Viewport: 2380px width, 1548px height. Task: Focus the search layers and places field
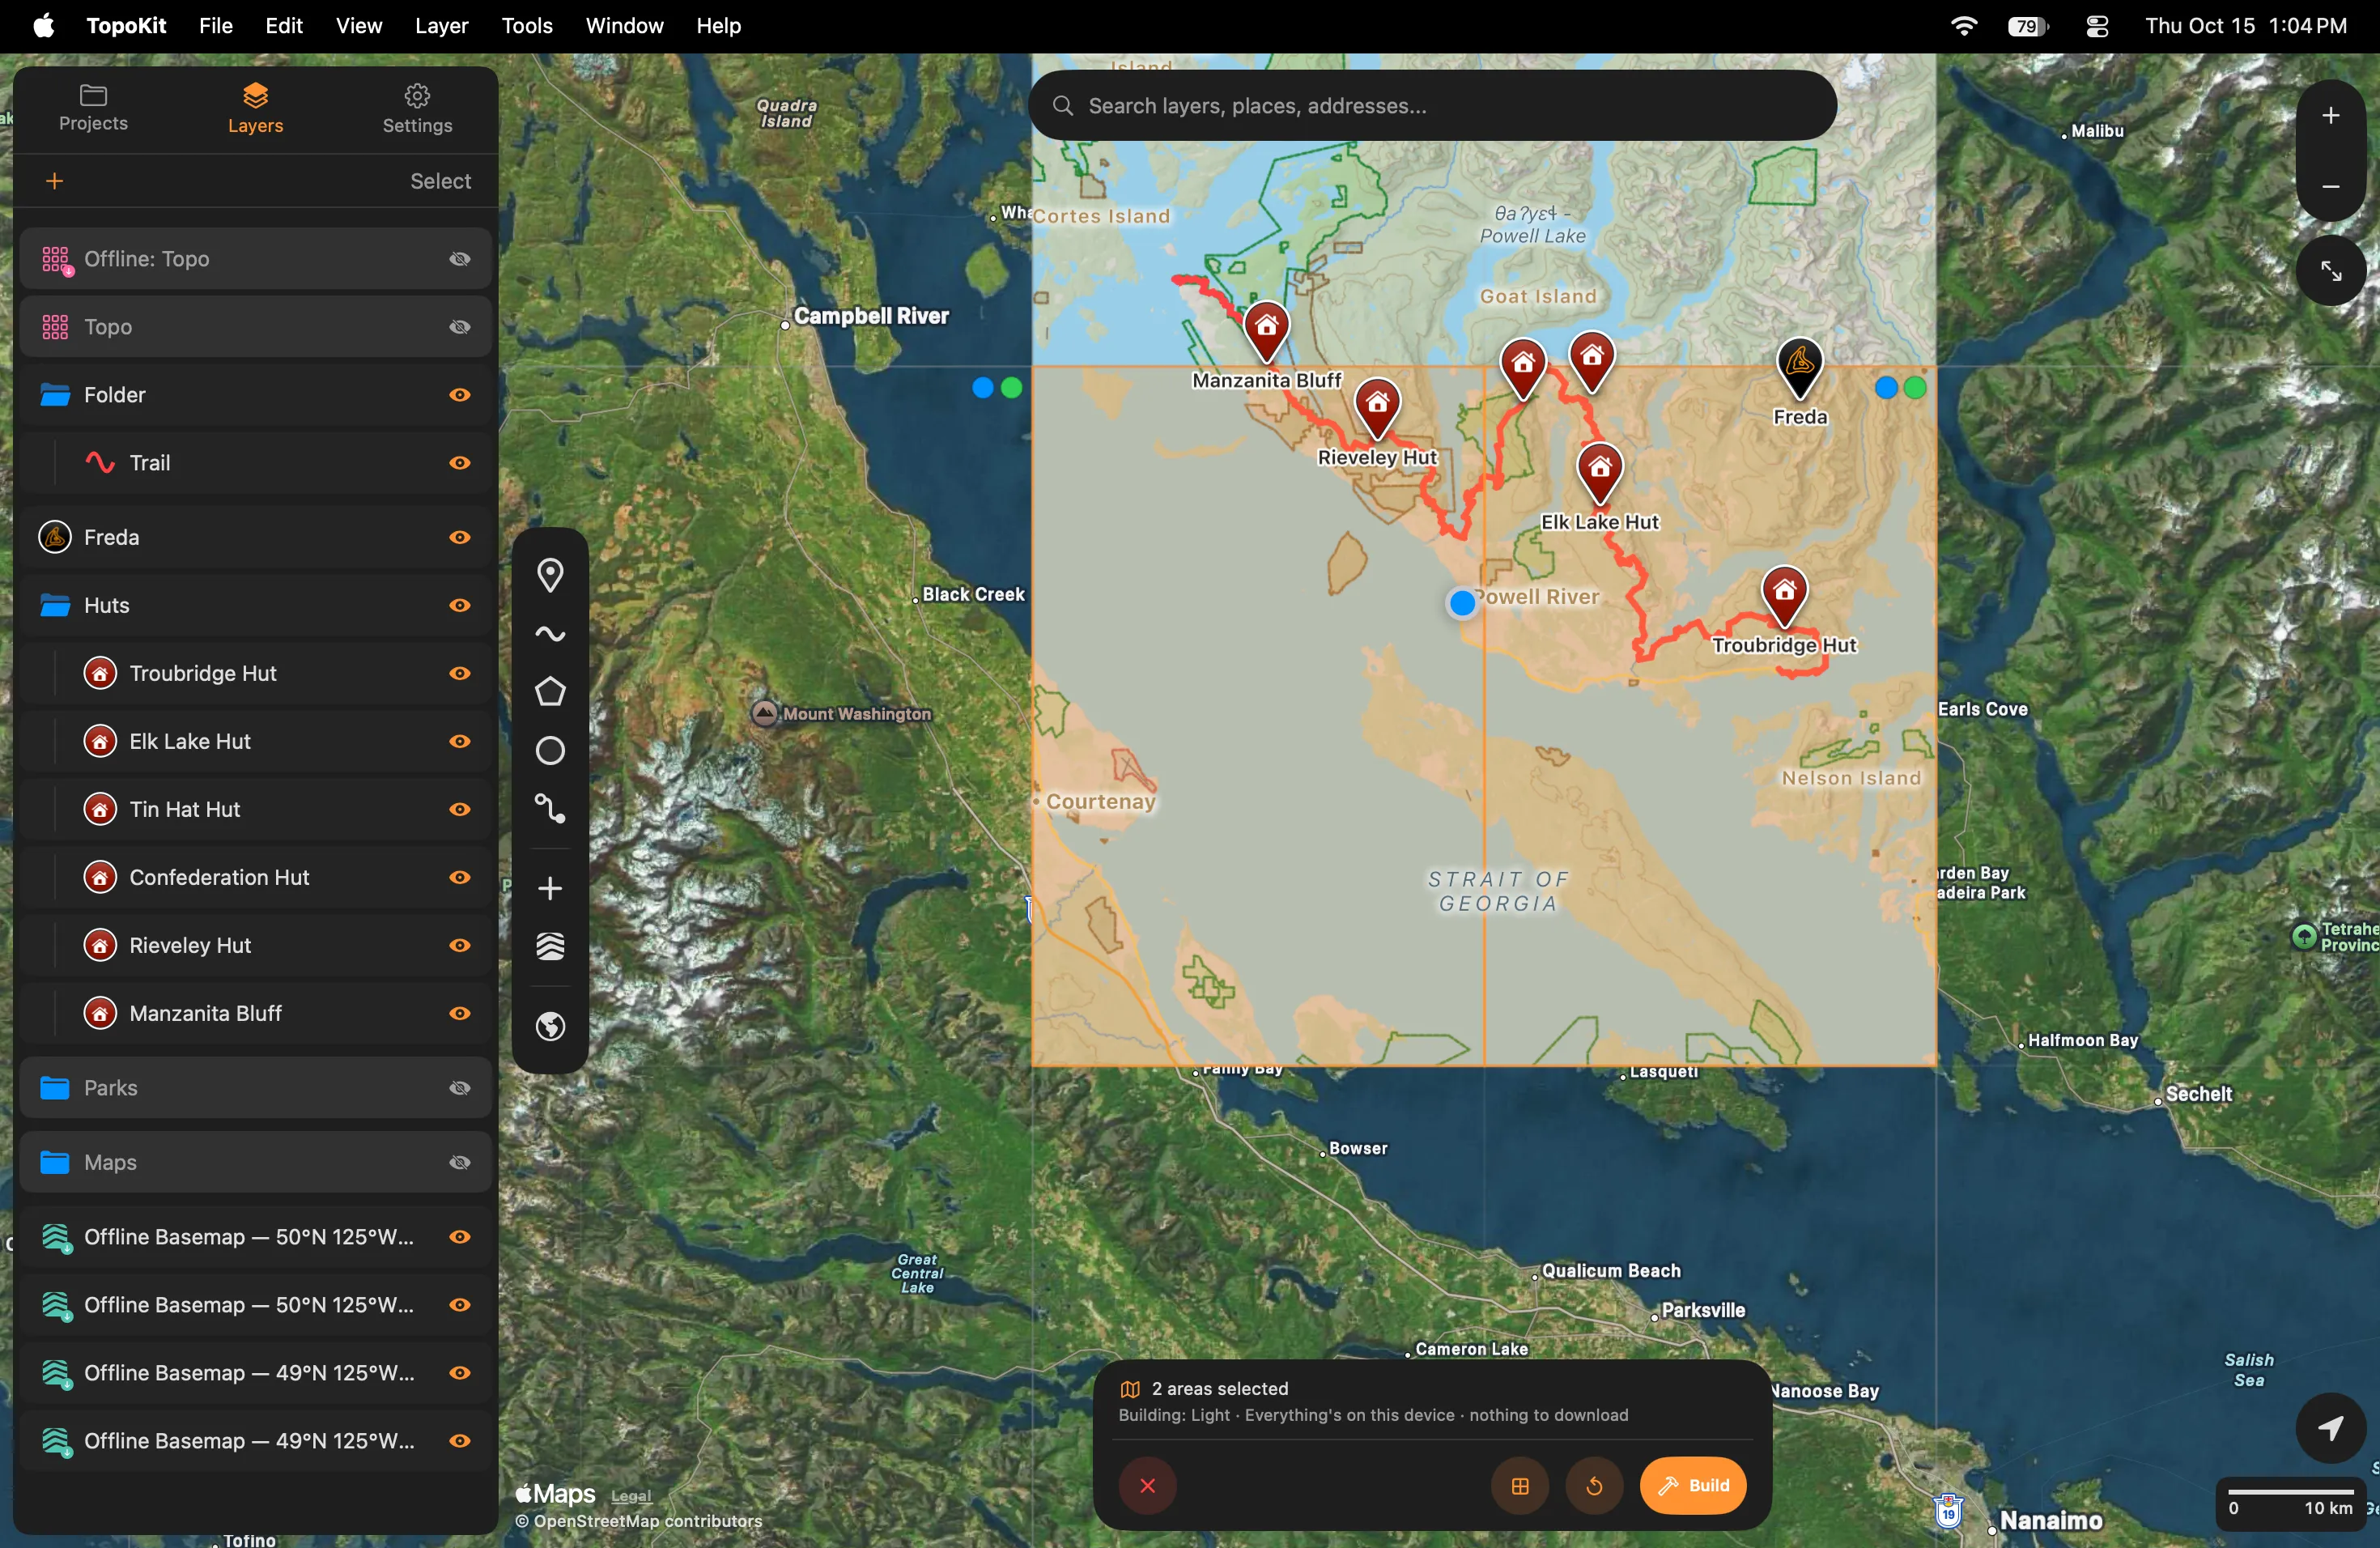coord(1433,105)
